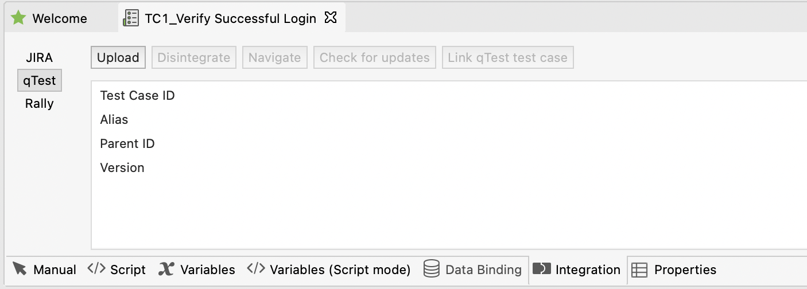The image size is (807, 289).
Task: Switch to the Welcome tab
Action: (x=59, y=18)
